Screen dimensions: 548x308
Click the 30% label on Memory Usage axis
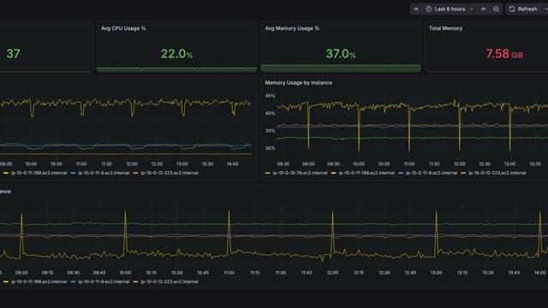[271, 148]
